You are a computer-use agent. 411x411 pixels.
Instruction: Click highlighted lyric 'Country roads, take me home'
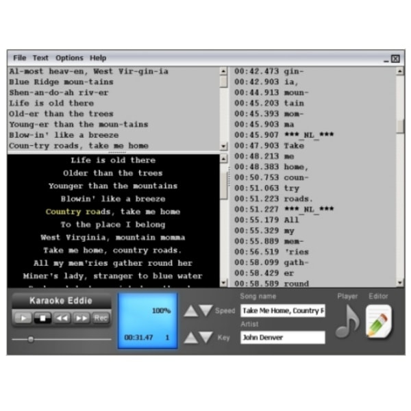pyautogui.click(x=113, y=212)
